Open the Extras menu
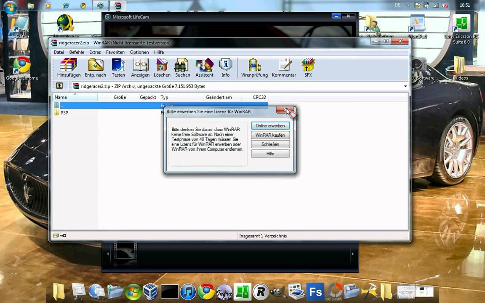Image resolution: width=485 pixels, height=303 pixels. (x=95, y=52)
